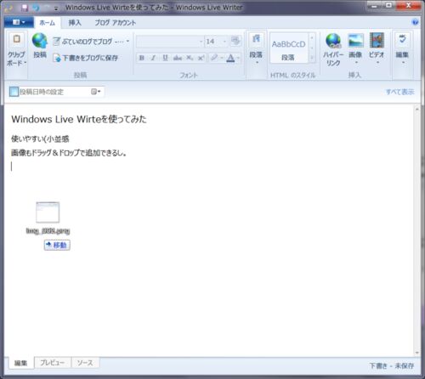
Task: Toggle Superscript formatting
Action: (201, 58)
